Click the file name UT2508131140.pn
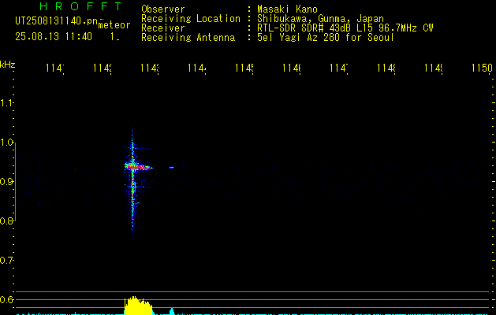 point(57,21)
